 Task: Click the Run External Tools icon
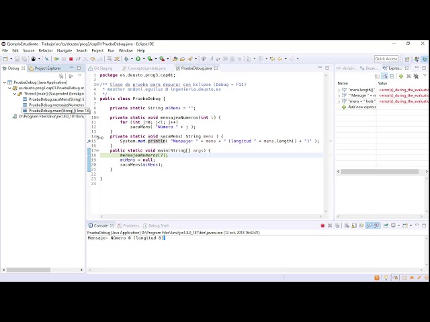point(162,59)
